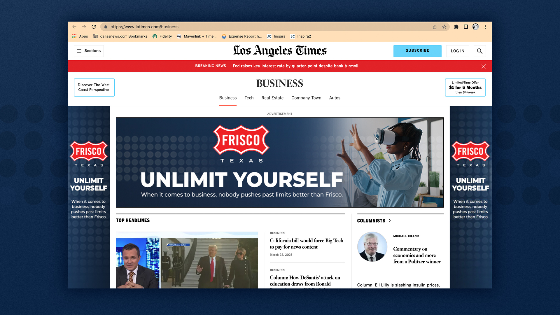Click the browser back arrow
The image size is (560, 315).
pos(74,27)
